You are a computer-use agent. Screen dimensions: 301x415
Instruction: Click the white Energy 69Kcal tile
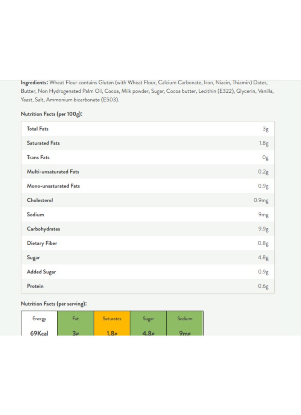click(39, 323)
